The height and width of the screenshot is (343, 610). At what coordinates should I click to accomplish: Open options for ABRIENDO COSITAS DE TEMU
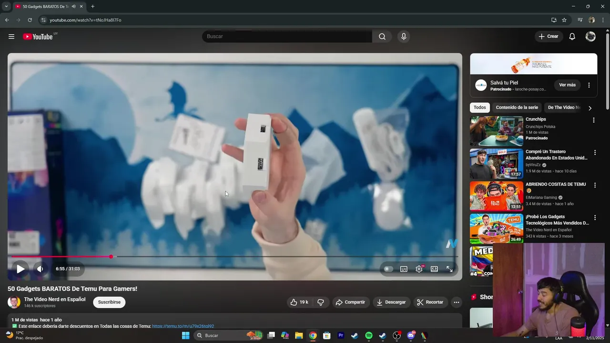595,185
